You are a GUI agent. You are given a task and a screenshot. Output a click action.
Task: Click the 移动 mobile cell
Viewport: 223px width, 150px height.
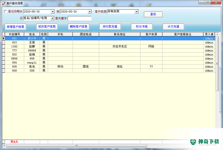[60, 67]
